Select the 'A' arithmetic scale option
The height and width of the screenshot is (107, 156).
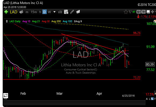coord(147,99)
